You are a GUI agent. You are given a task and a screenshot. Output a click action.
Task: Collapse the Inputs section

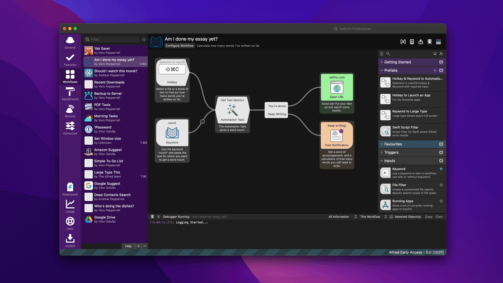click(381, 161)
